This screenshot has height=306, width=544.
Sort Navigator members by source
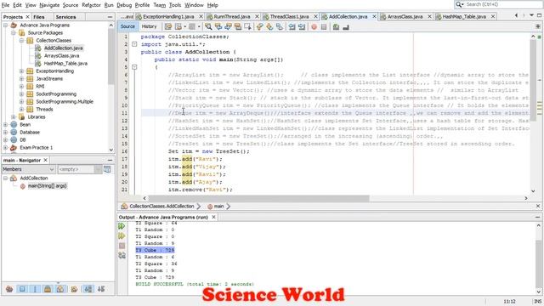point(101,289)
